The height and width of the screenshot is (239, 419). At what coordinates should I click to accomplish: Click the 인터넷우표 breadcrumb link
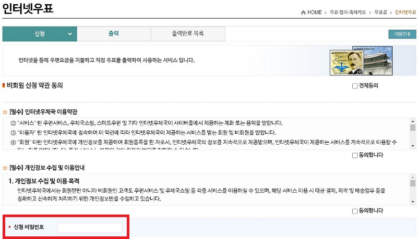point(405,12)
